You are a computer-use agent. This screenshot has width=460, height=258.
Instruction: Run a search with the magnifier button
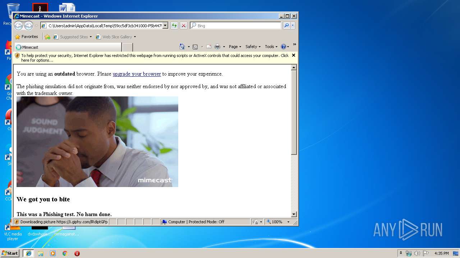(x=286, y=25)
